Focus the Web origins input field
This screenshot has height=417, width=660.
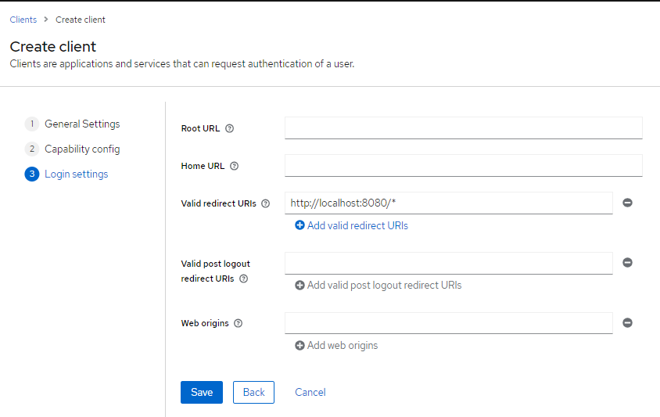(449, 323)
